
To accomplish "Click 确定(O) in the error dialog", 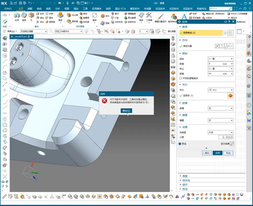I will click(126, 111).
